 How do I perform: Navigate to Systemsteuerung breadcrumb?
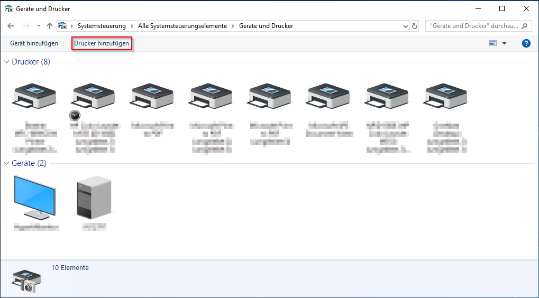pos(102,26)
